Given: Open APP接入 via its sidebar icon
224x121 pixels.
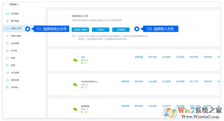Looking at the screenshot, I should (7, 87).
